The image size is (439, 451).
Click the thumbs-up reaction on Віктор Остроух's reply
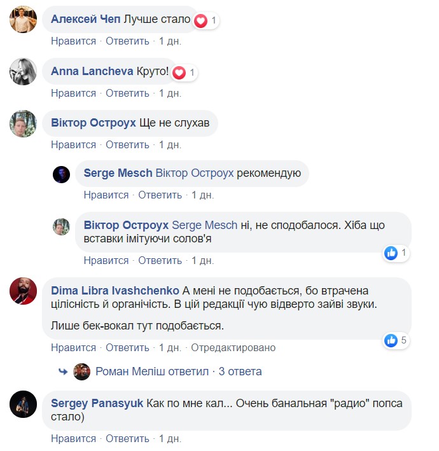(x=391, y=253)
